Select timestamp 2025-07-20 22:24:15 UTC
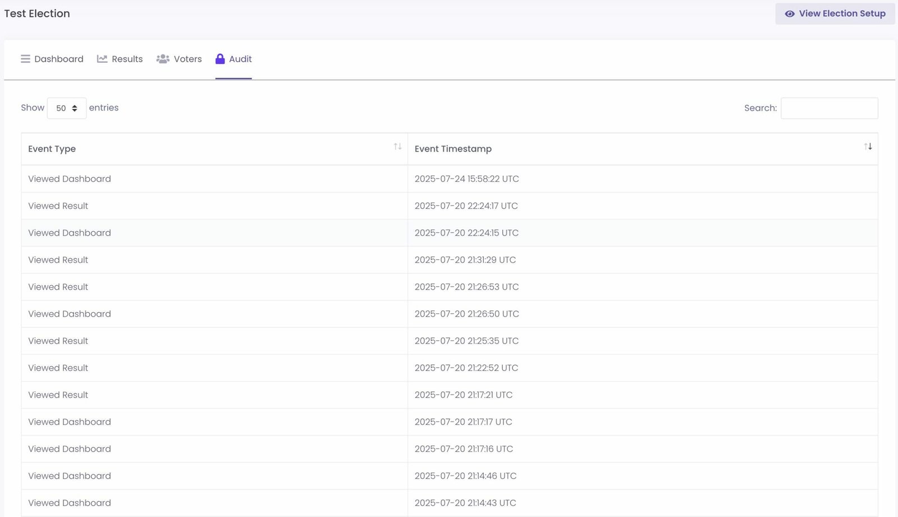The image size is (898, 517). [467, 233]
